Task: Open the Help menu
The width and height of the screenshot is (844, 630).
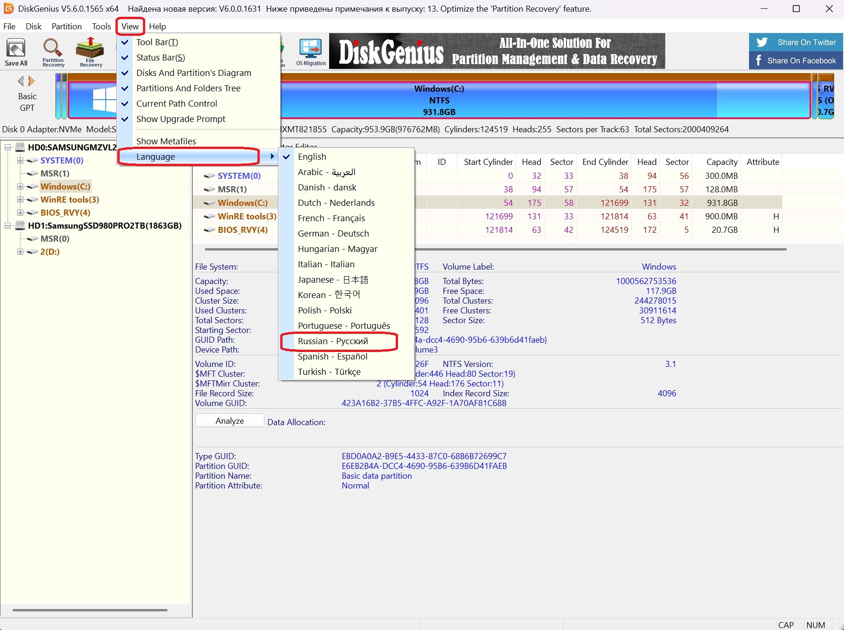Action: pyautogui.click(x=157, y=27)
